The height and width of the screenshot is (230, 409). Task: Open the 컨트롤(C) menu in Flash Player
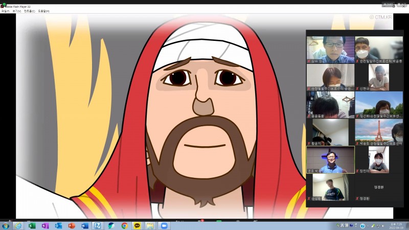tap(29, 11)
